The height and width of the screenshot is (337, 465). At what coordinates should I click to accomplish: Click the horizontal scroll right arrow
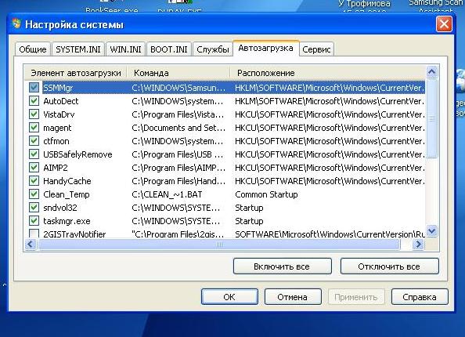click(x=419, y=245)
